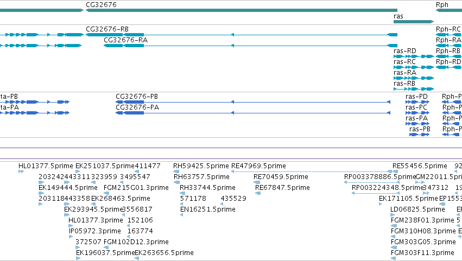Select feature 571178
The image size is (462, 261).
[193, 199]
